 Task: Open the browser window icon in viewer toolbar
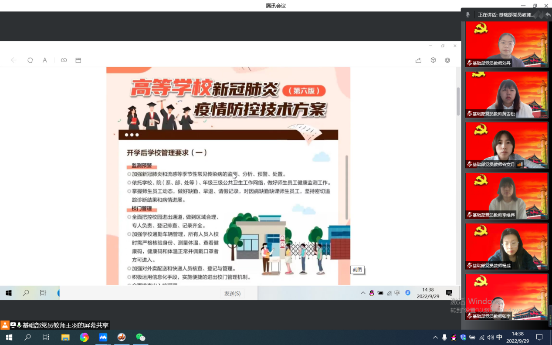click(x=78, y=61)
